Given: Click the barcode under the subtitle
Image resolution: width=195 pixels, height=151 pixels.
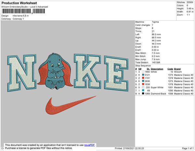Looking at the screenshot, I should (x=23, y=11).
